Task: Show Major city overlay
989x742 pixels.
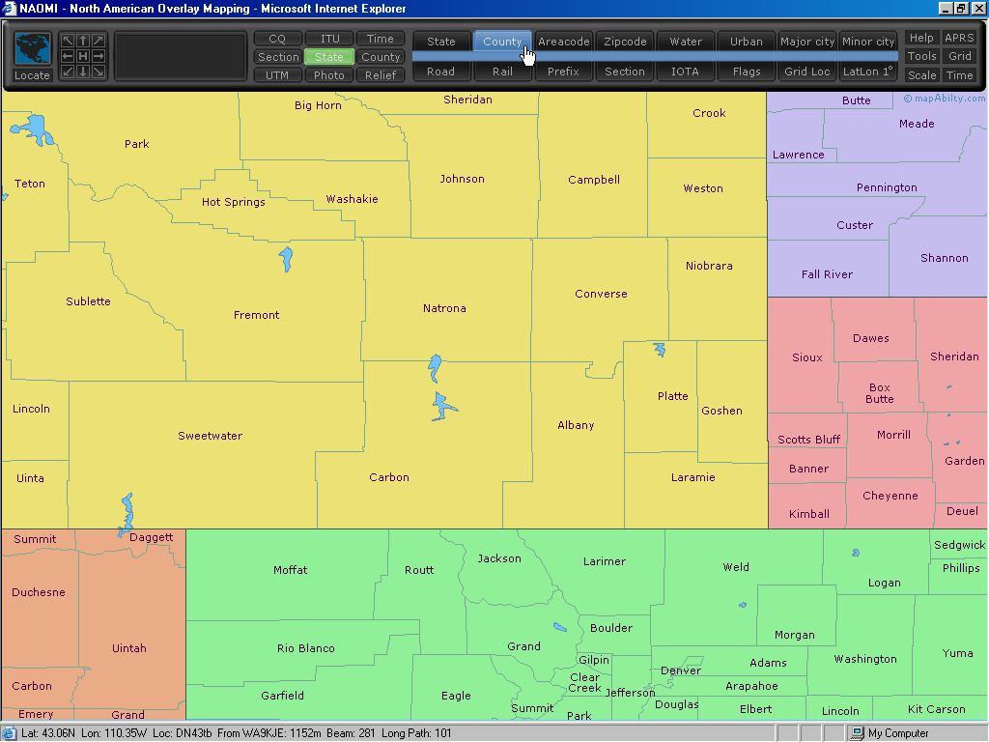Action: pos(807,41)
